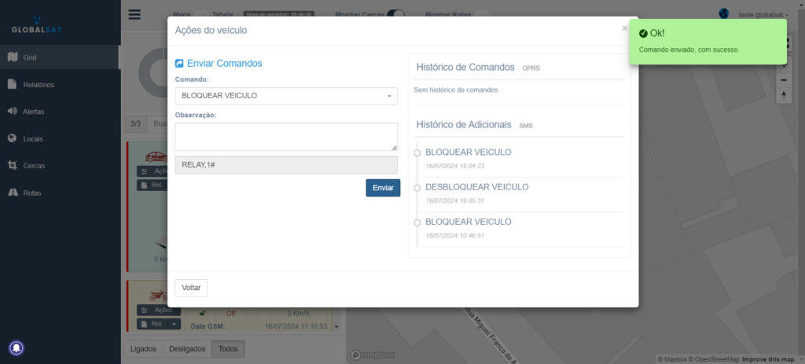The height and width of the screenshot is (364, 805).
Task: Click the Enviar button
Action: click(x=383, y=188)
